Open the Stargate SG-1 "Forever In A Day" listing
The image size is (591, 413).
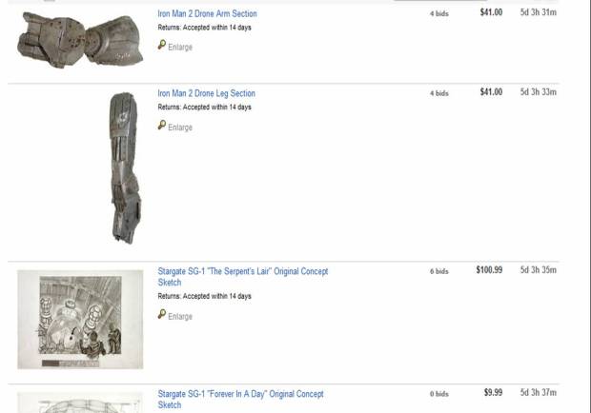240,394
